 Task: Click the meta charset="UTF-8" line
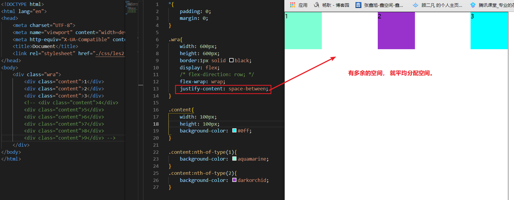[x=44, y=25]
